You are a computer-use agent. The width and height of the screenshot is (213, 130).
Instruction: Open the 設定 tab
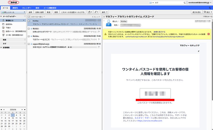click(38, 8)
